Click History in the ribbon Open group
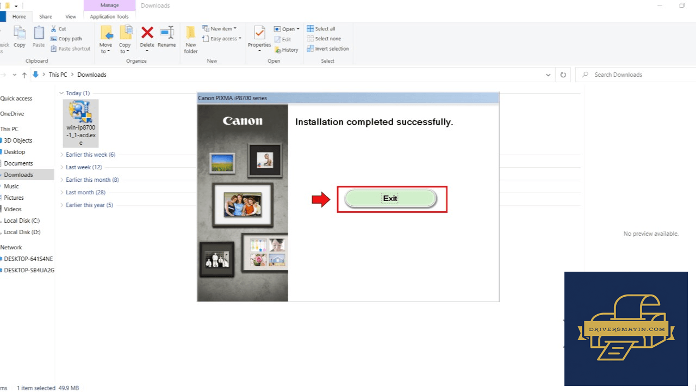The image size is (696, 392). click(x=286, y=50)
